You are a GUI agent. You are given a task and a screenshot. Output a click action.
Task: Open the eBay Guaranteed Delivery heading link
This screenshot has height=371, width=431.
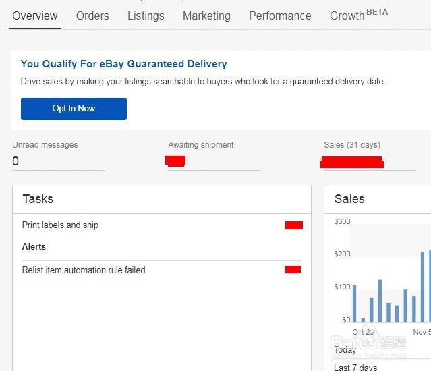[x=123, y=64]
